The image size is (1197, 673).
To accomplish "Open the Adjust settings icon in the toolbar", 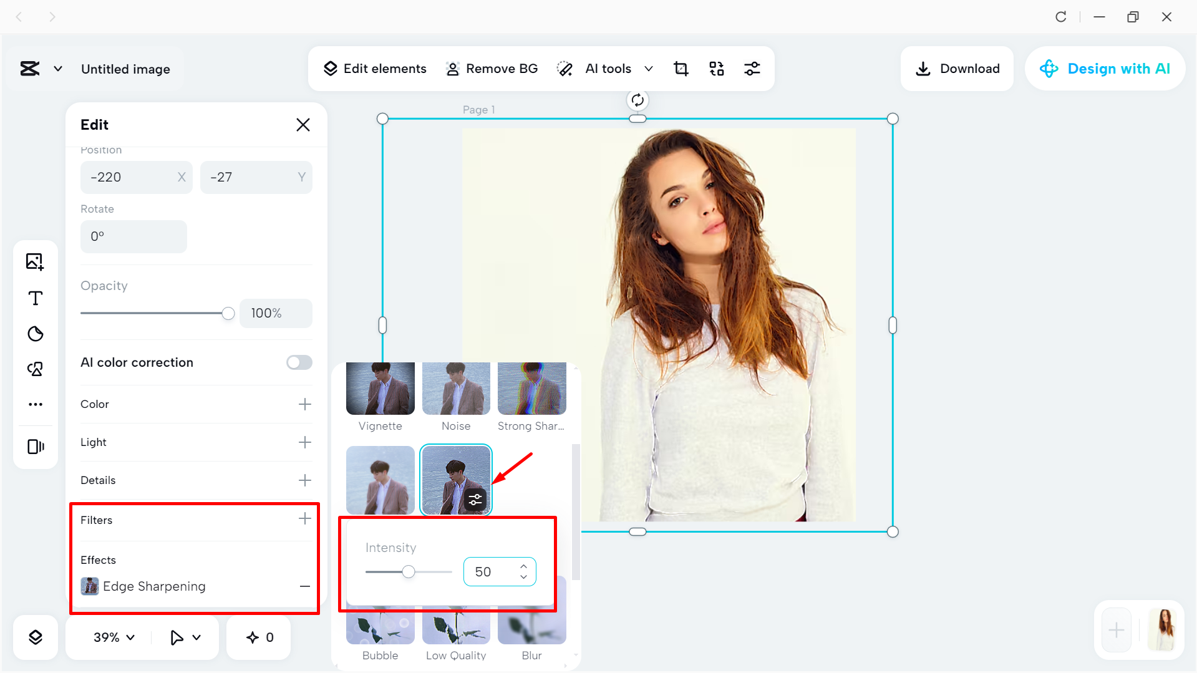I will point(752,69).
